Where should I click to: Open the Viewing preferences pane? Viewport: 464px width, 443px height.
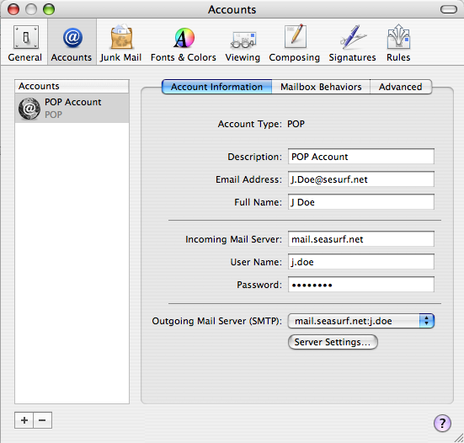point(243,43)
